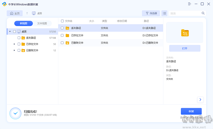Check the 丢失路径 checkbox in tree view
Image resolution: width=213 pixels, height=129 pixels.
[x=19, y=38]
